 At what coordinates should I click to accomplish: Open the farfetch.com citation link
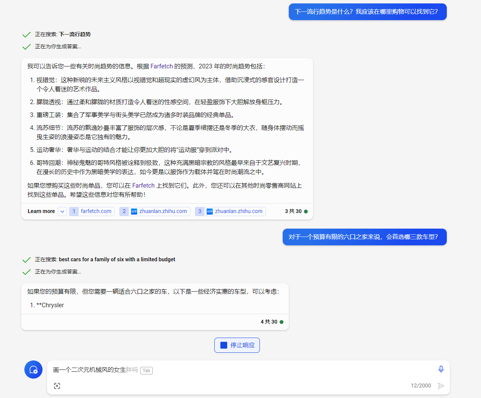click(96, 211)
